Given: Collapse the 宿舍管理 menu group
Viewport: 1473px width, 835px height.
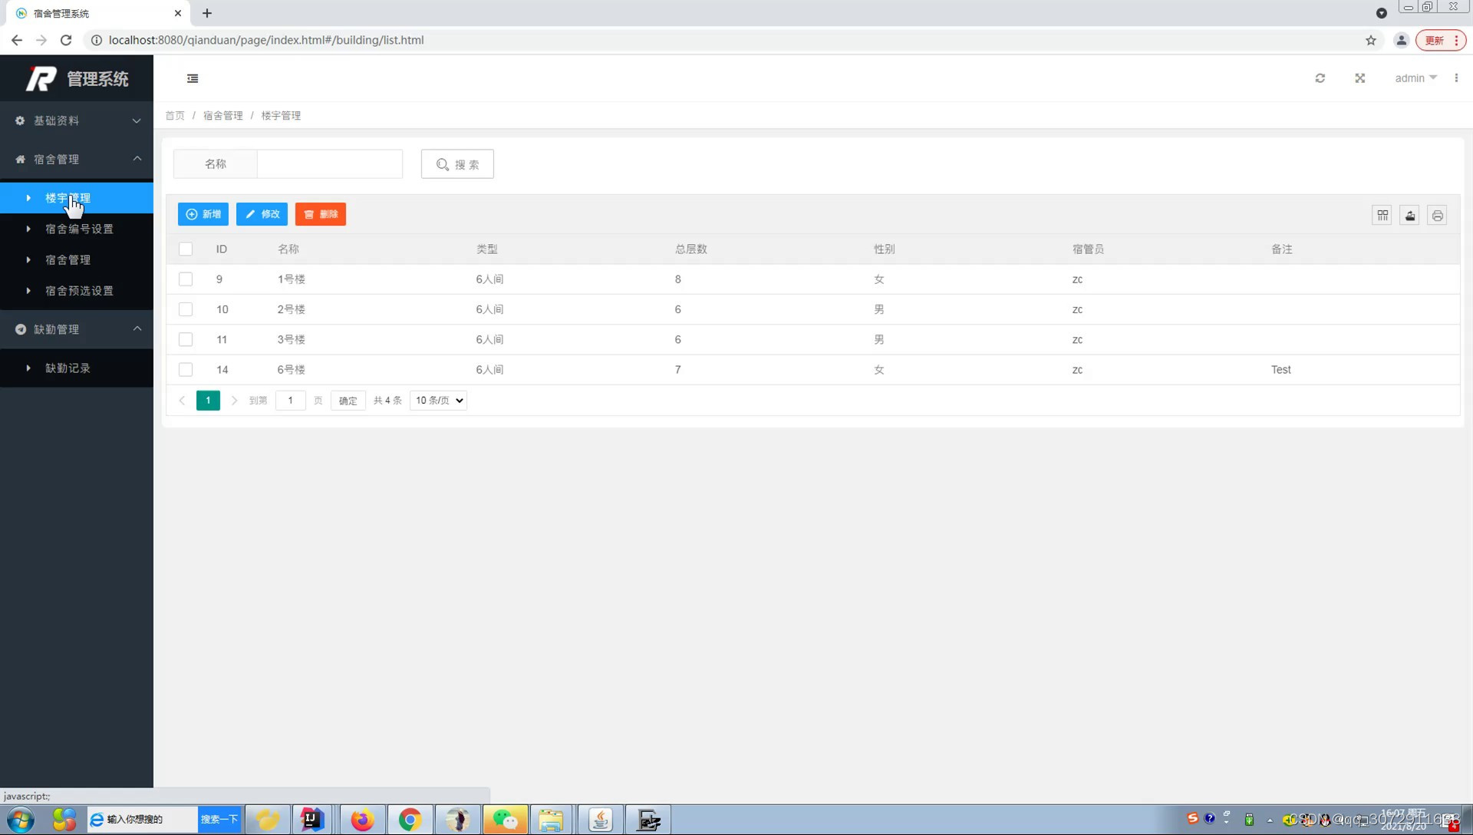Looking at the screenshot, I should tap(77, 159).
